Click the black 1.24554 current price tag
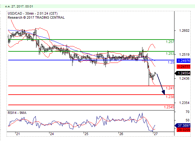The image size is (195, 141). pyautogui.click(x=183, y=73)
